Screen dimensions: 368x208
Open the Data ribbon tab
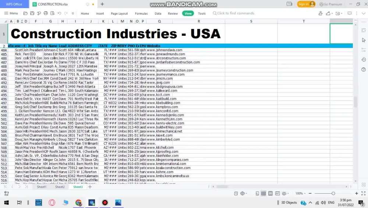[158, 14]
